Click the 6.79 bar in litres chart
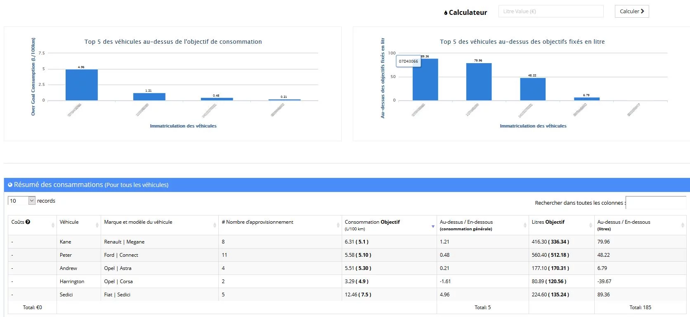 (587, 99)
